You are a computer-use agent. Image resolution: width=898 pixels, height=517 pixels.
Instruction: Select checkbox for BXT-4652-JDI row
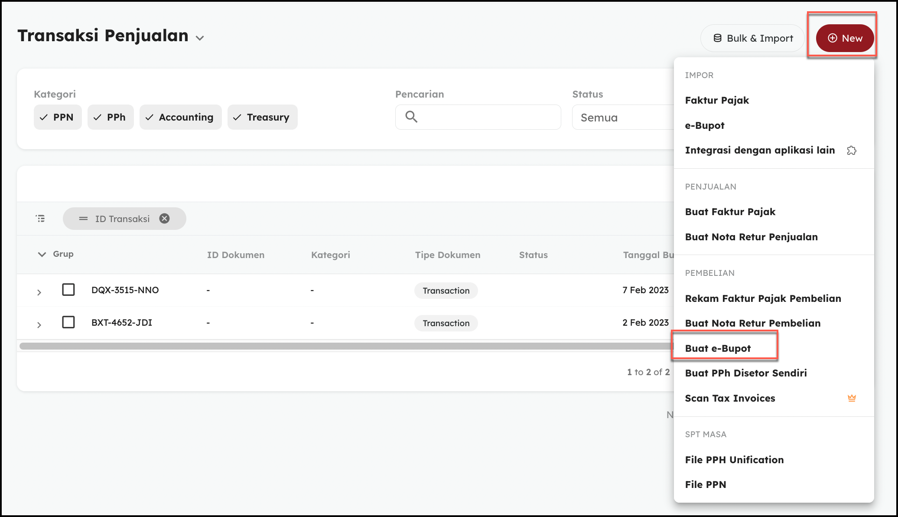tap(68, 322)
